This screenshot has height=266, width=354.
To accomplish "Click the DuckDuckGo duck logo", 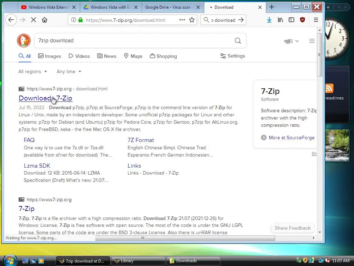I will tap(24, 41).
